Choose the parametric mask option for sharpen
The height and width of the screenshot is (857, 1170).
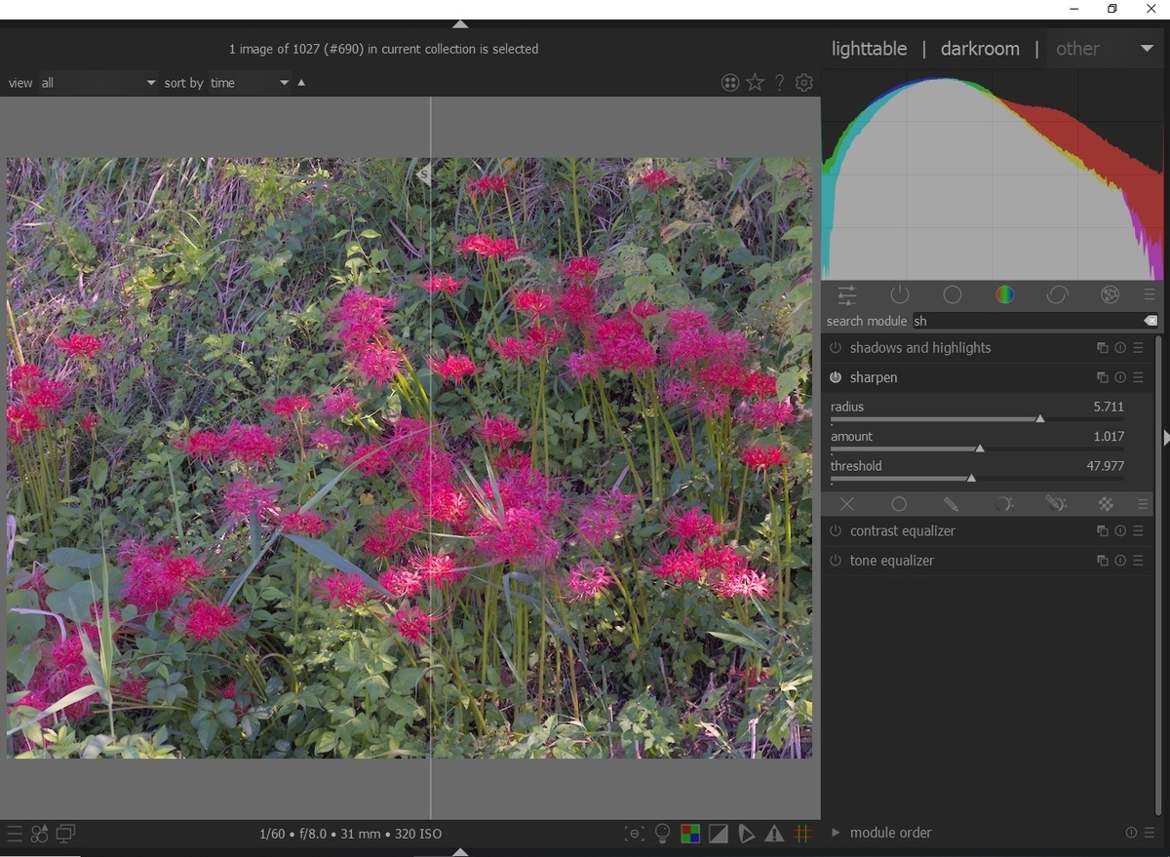tap(1003, 504)
